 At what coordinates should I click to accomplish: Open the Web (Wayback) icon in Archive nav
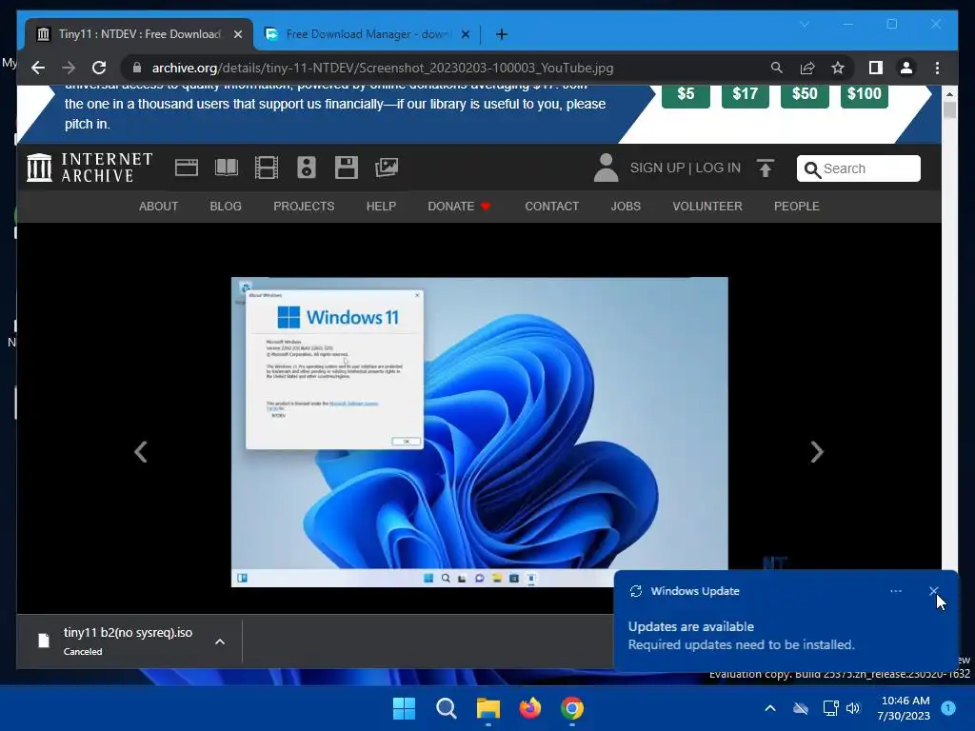coord(187,168)
